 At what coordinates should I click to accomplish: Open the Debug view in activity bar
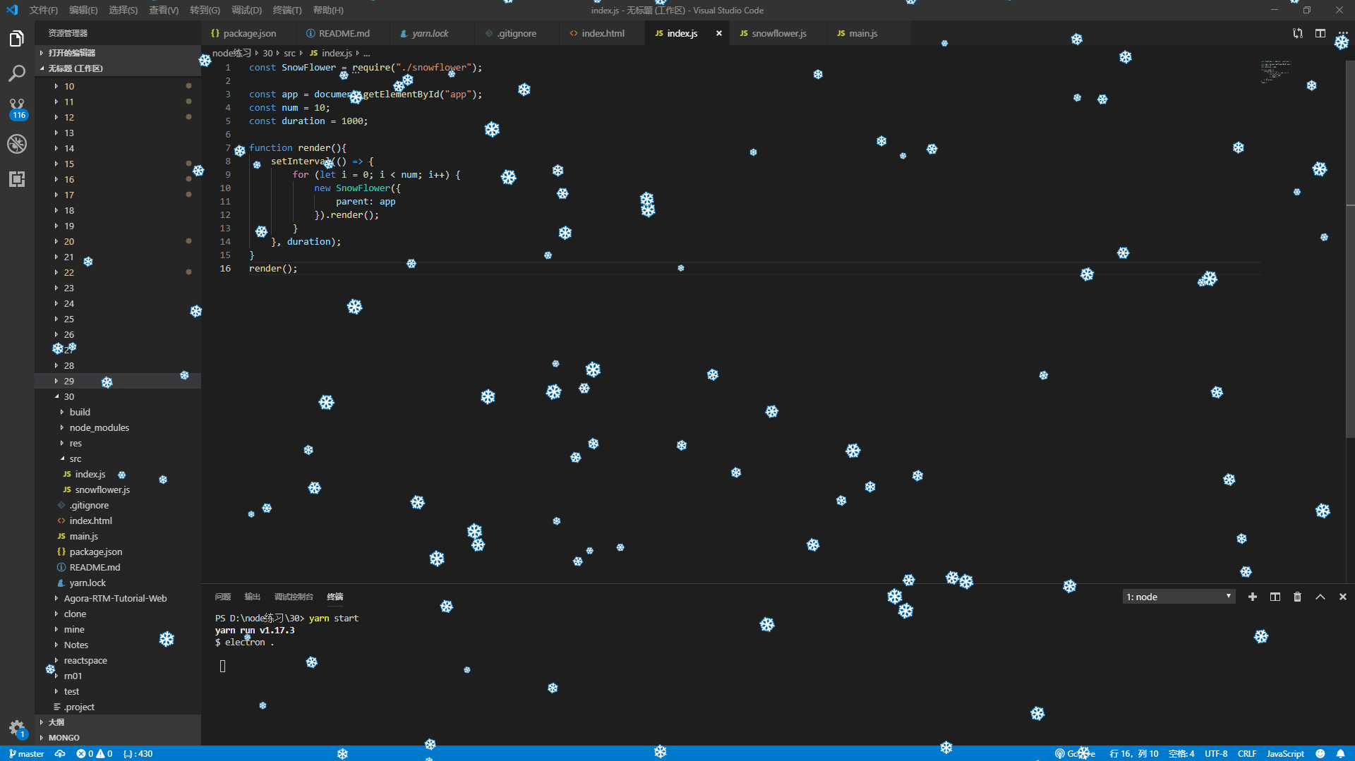[17, 144]
